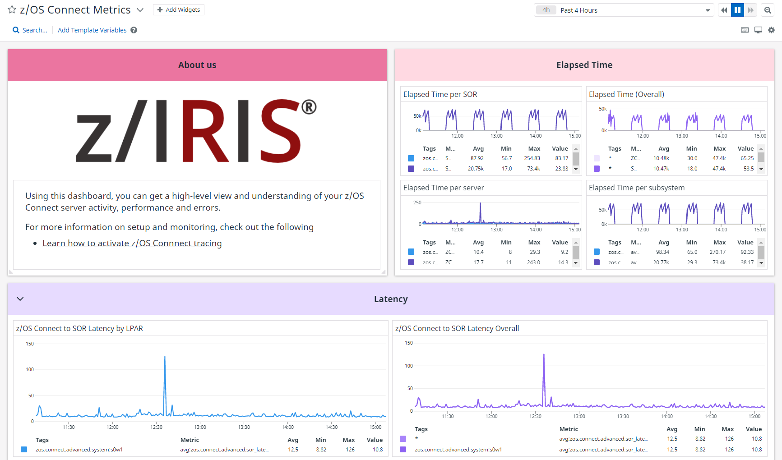Sort by Avg column in Elapsed Time per SOR
Image resolution: width=782 pixels, height=460 pixels.
[x=478, y=148]
